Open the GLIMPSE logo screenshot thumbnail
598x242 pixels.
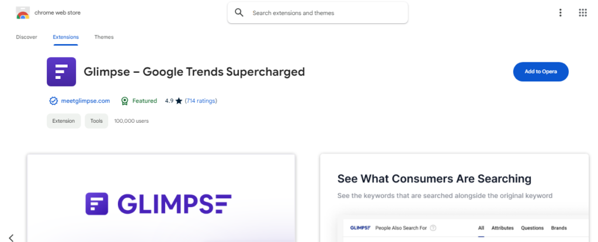pyautogui.click(x=161, y=198)
